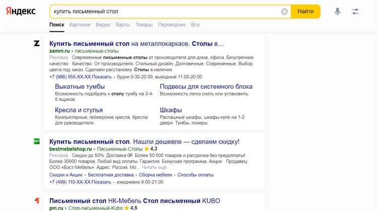
Task: Expand ad text with Читать ещё
Action: point(154,168)
